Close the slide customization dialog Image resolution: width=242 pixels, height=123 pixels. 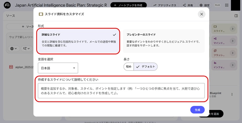201,14
